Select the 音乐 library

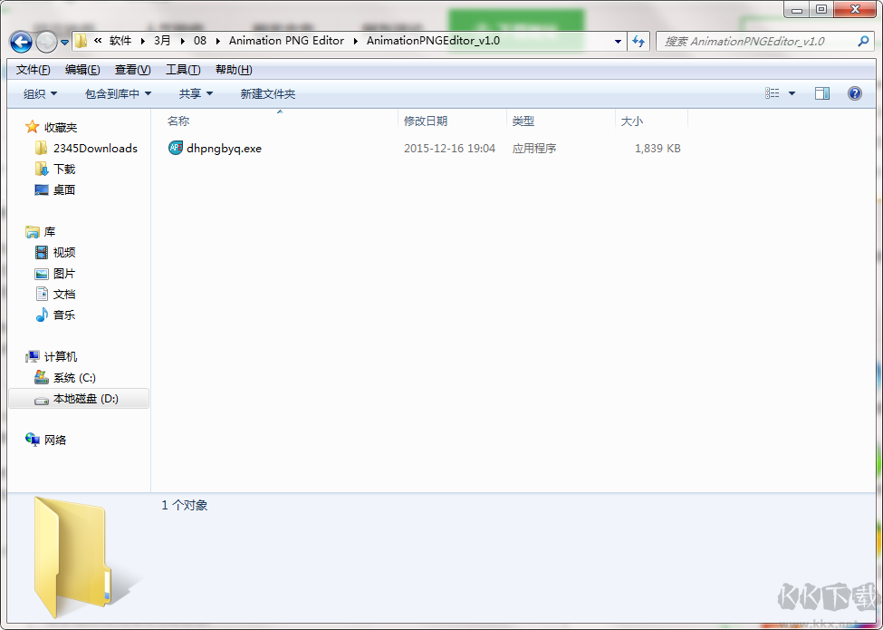pos(61,315)
